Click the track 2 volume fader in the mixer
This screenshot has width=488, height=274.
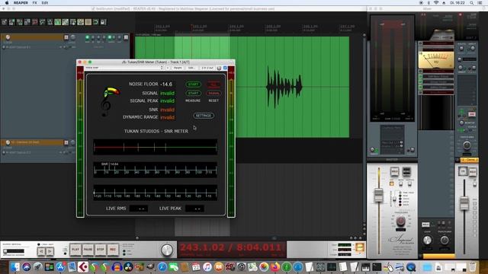pos(464,203)
